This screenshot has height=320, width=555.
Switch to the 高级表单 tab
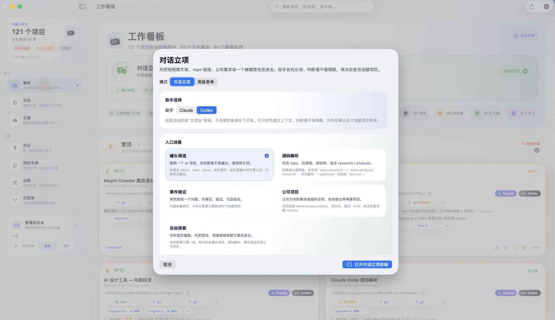(206, 82)
